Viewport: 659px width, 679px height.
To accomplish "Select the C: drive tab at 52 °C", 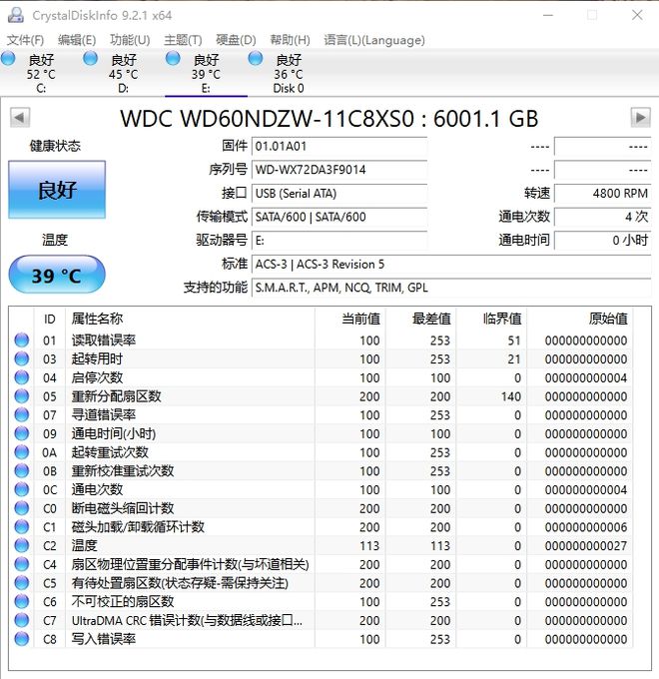I will click(x=41, y=73).
